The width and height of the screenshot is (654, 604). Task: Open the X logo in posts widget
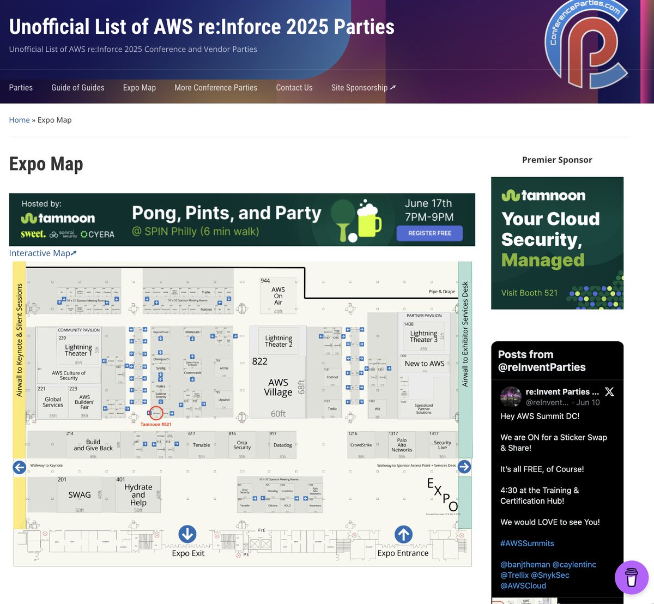[x=609, y=391]
